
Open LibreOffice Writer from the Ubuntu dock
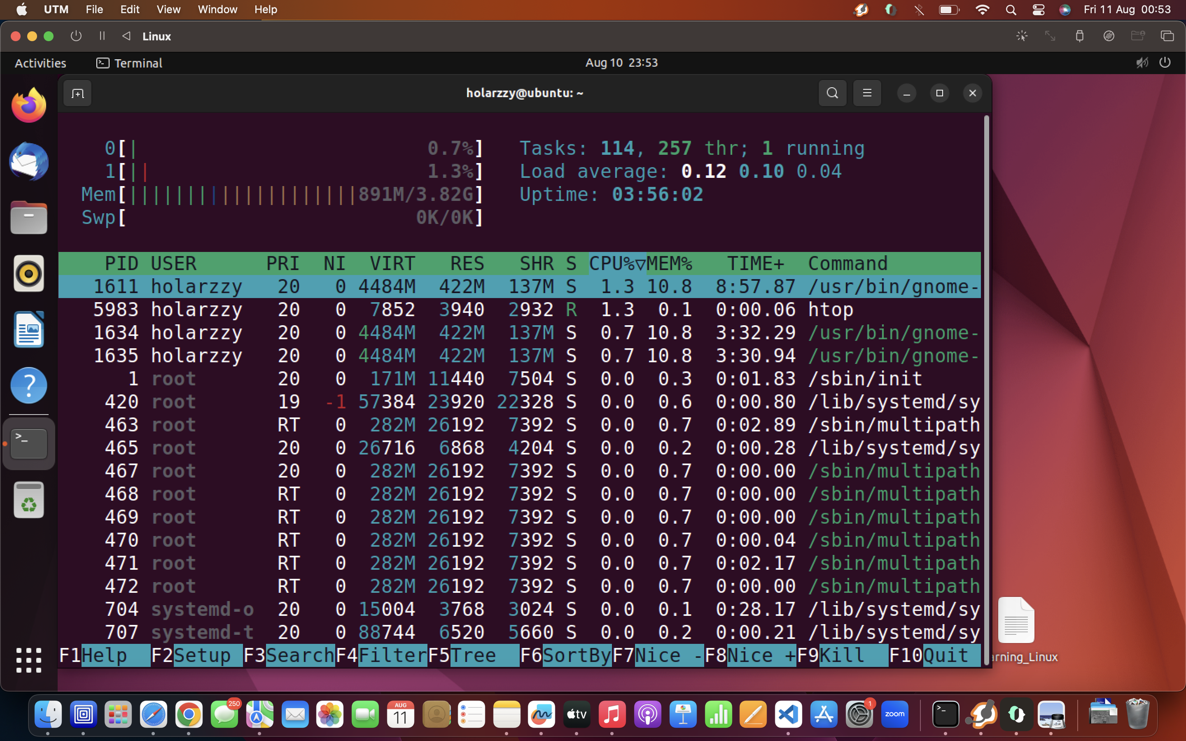tap(29, 329)
